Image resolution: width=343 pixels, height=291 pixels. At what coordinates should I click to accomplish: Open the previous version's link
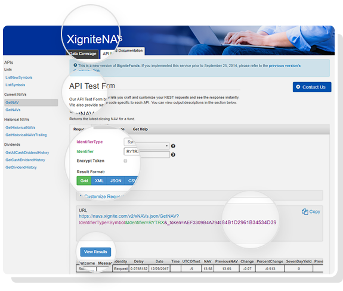[x=285, y=65]
